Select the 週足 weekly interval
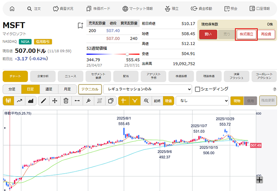The image size is (280, 191). coord(49,89)
